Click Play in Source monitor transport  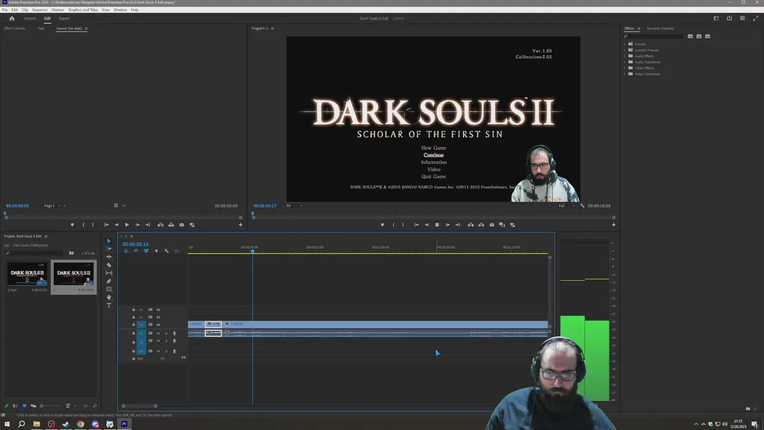127,225
